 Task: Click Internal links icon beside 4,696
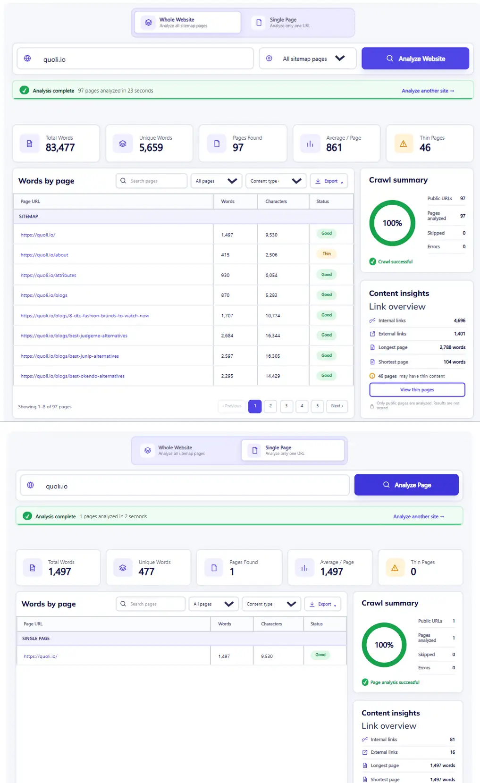tap(372, 320)
